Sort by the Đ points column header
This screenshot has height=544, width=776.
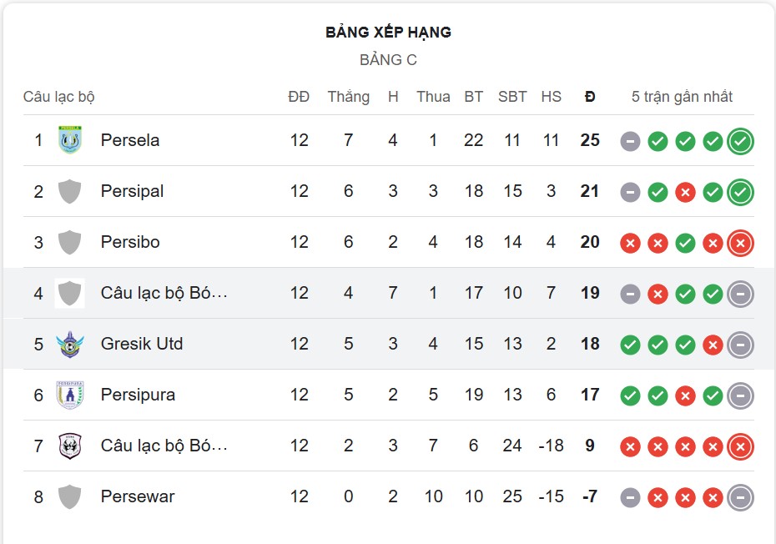590,96
